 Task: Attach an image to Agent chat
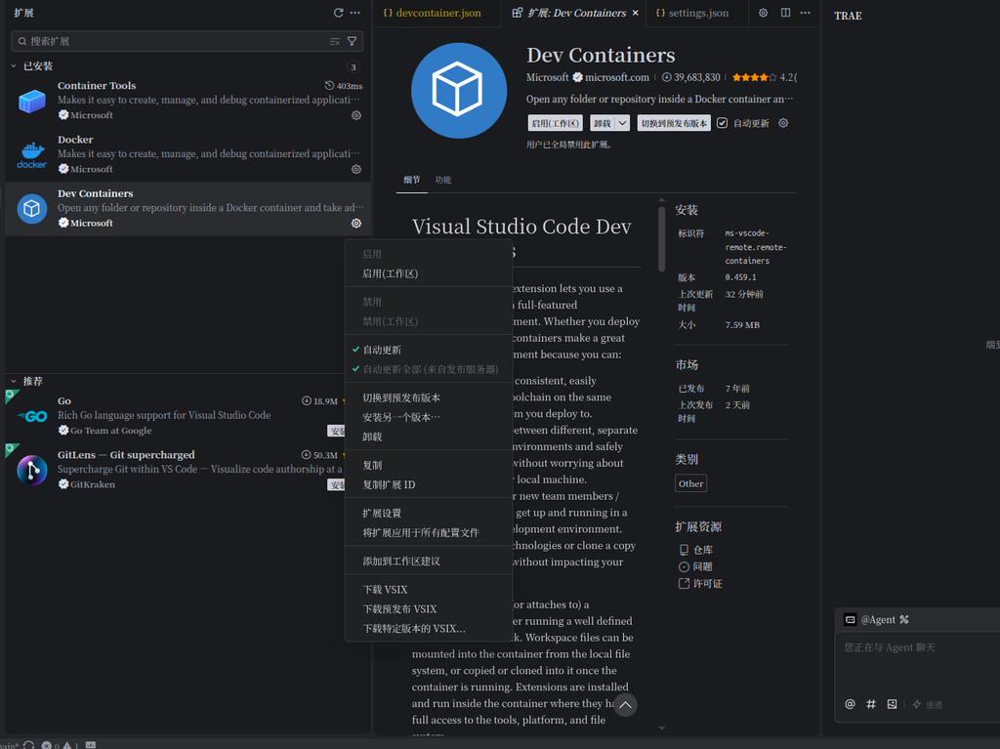pos(892,704)
